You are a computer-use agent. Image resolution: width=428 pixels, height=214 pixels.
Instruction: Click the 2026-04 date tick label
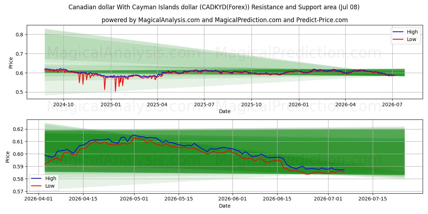coord(345,105)
